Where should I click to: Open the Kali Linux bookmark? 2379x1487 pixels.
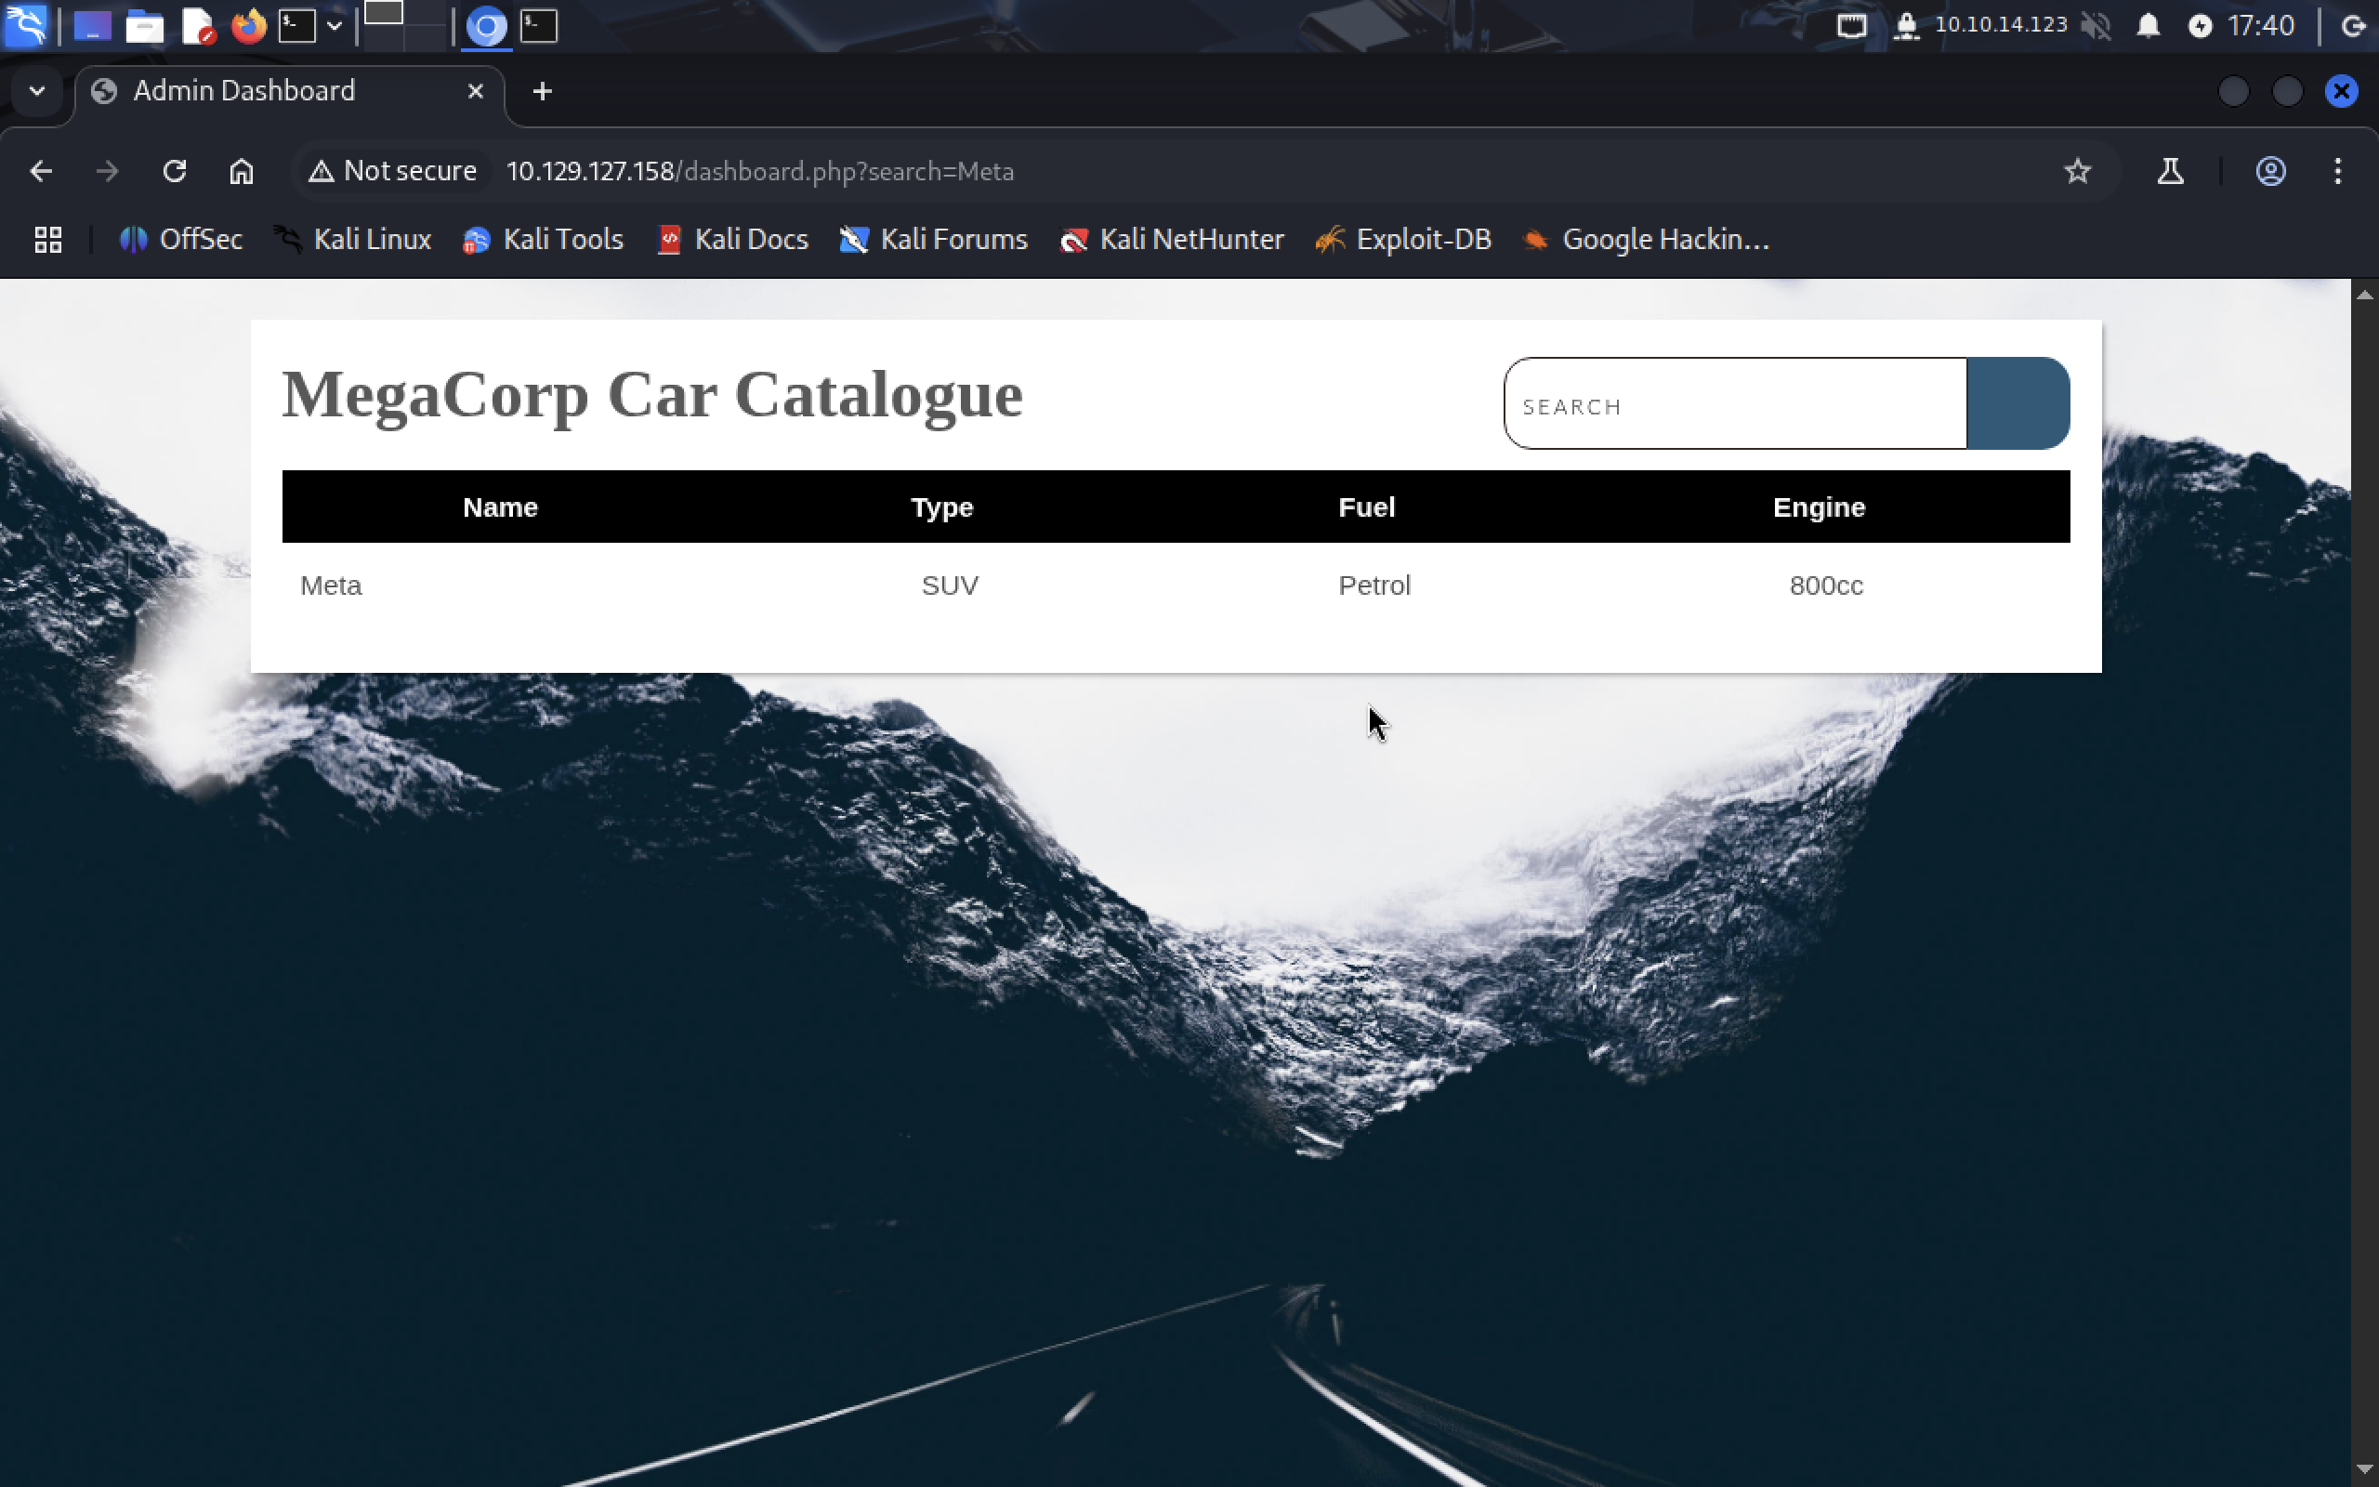click(353, 240)
